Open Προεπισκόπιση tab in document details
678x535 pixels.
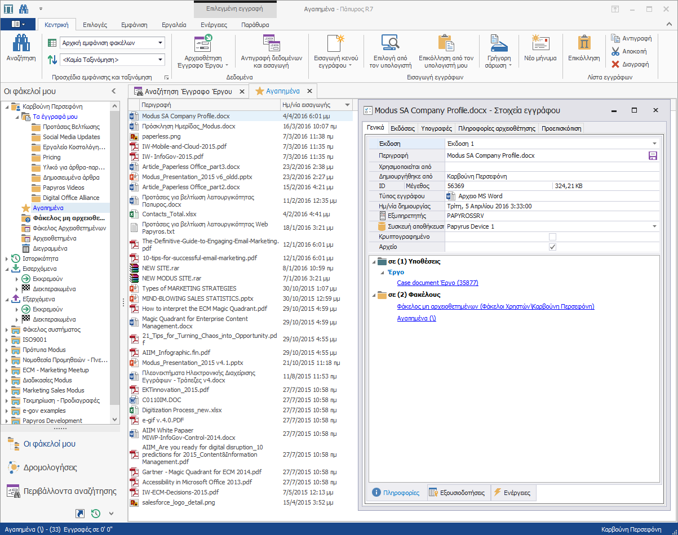point(561,128)
